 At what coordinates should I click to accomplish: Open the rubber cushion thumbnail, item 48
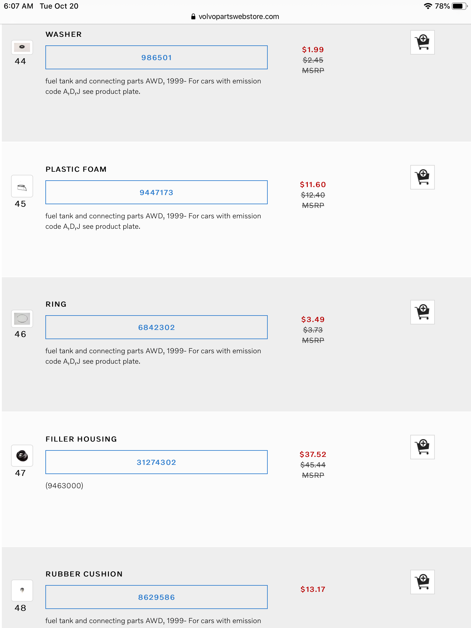[22, 590]
